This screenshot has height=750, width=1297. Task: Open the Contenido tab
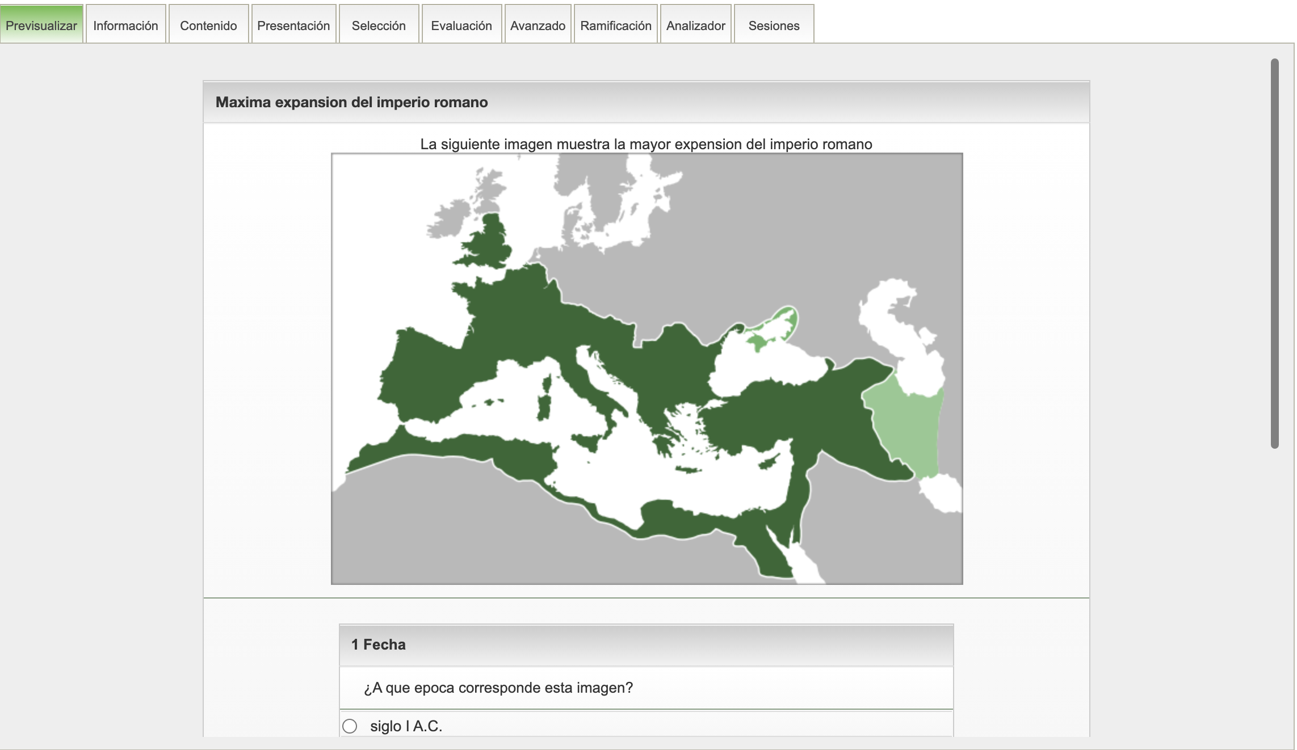208,26
